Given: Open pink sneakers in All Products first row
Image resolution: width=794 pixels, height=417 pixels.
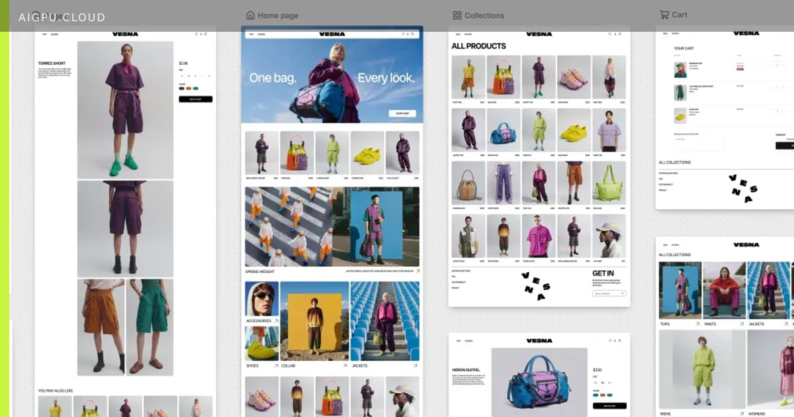Looking at the screenshot, I should coord(574,77).
